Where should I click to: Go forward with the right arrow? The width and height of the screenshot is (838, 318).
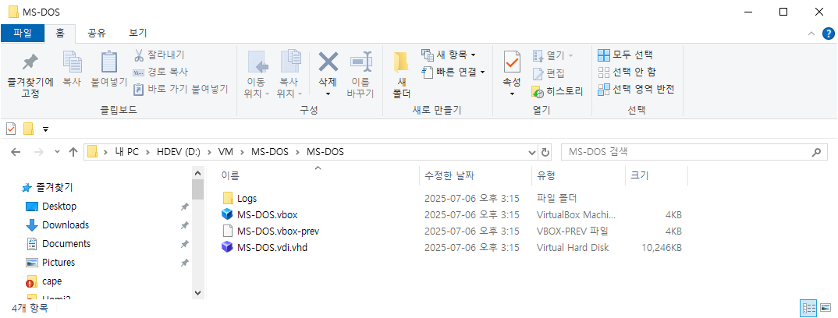pos(38,152)
